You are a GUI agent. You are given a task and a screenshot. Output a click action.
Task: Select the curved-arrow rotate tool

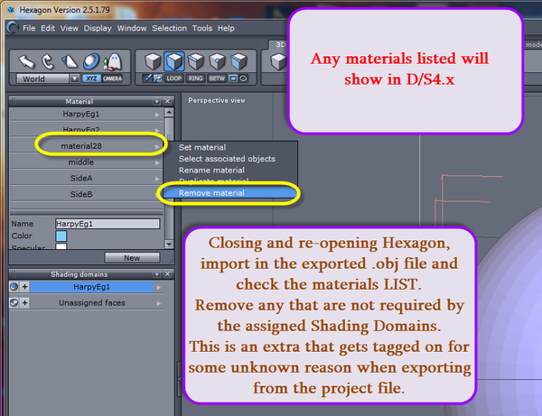point(48,61)
